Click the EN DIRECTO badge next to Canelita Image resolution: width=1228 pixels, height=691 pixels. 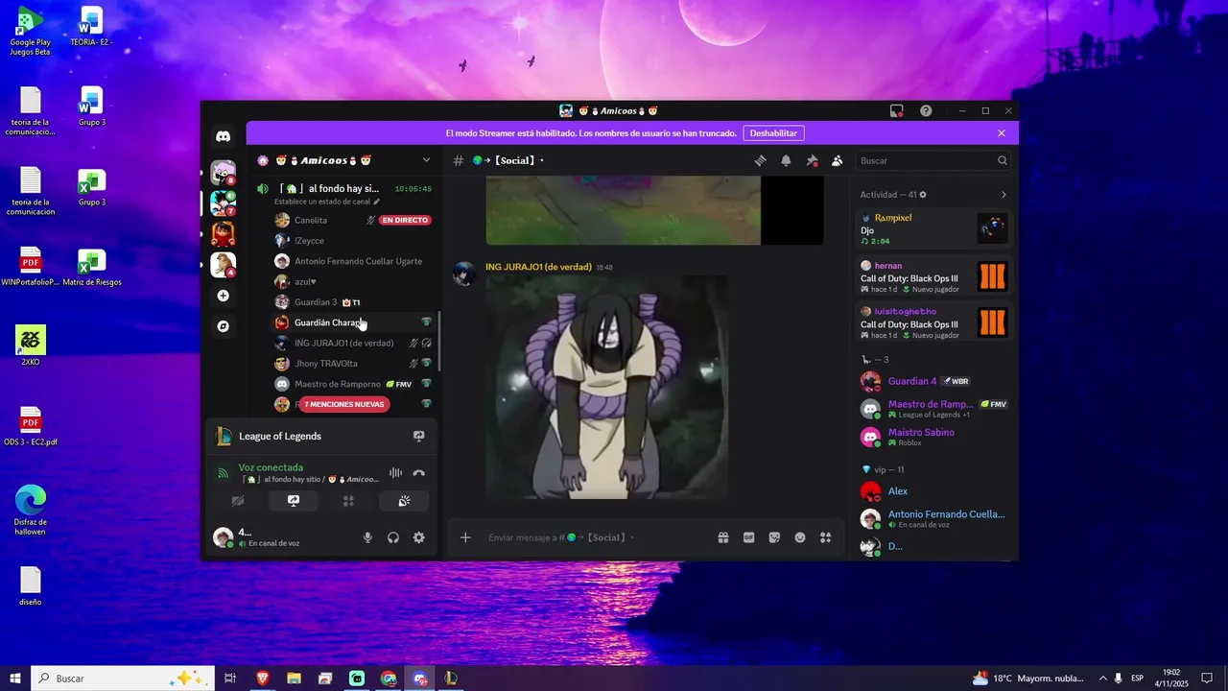(x=405, y=220)
